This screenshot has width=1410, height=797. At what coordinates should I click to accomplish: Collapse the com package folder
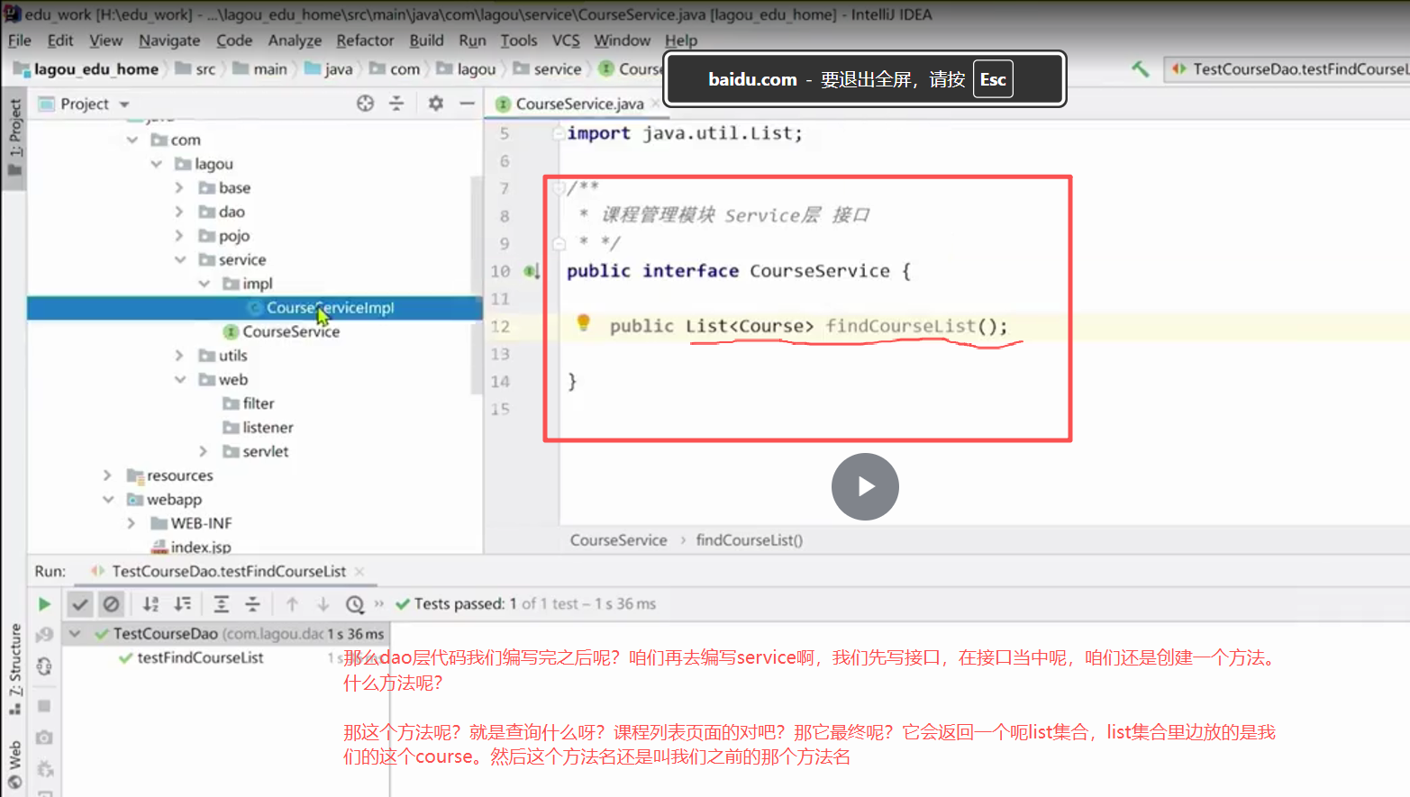(x=132, y=140)
